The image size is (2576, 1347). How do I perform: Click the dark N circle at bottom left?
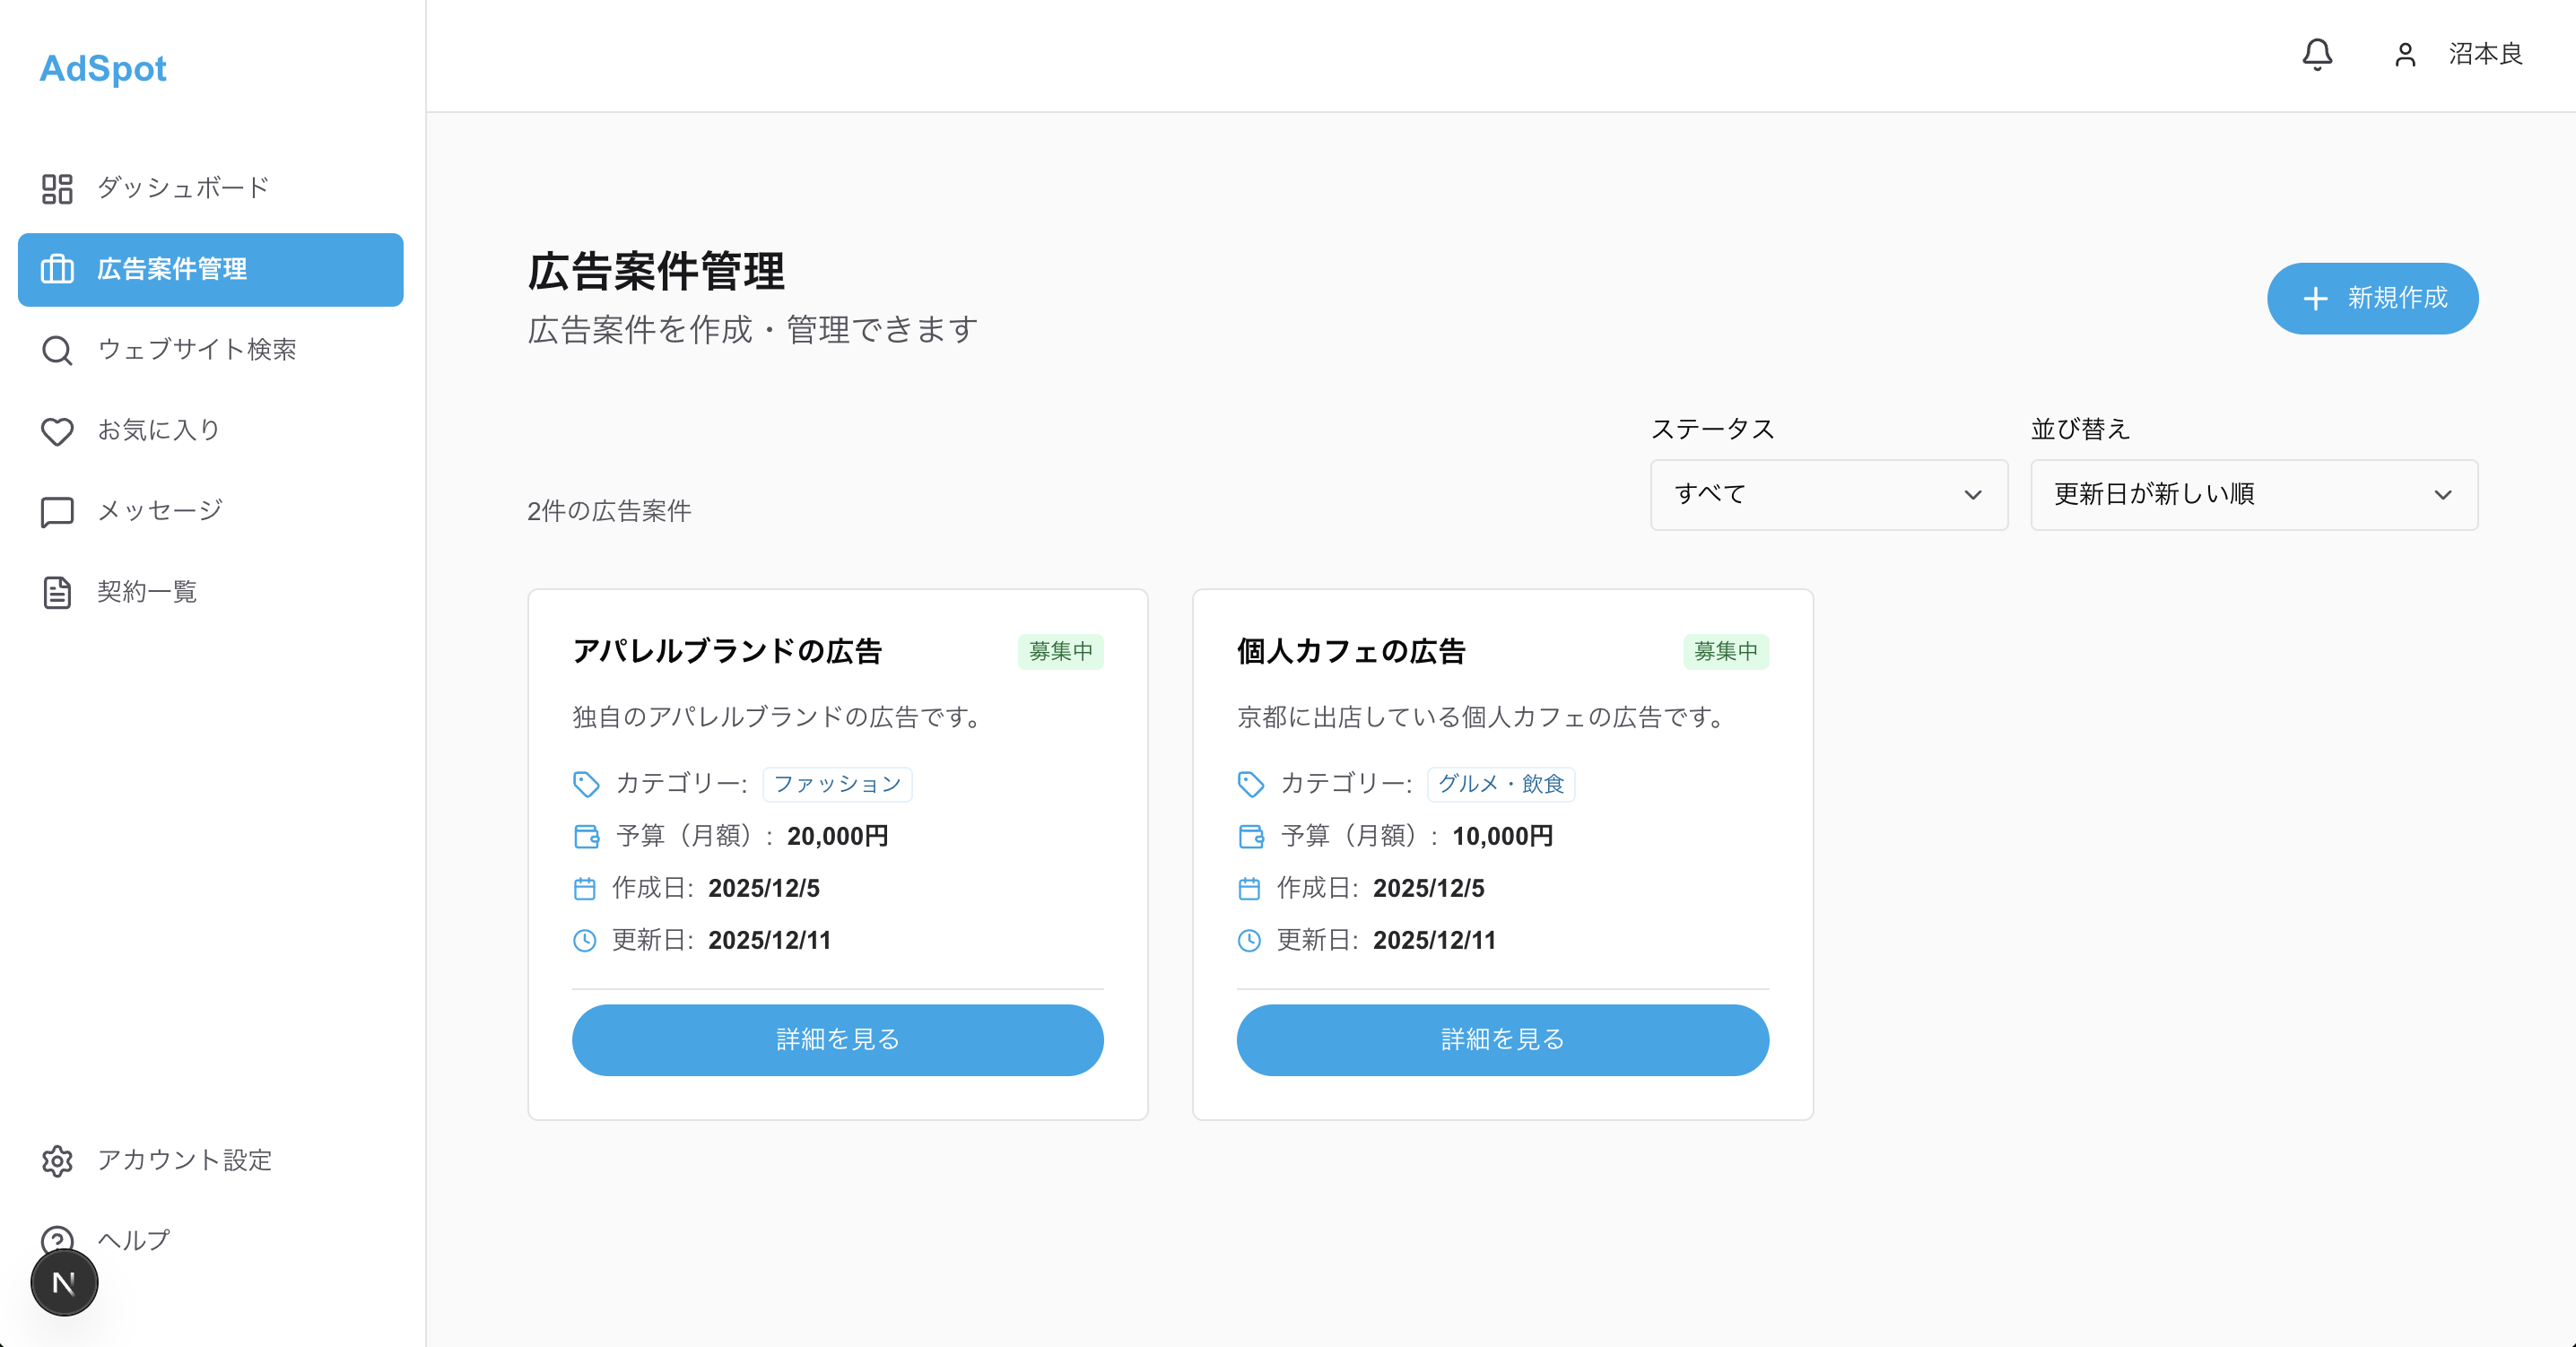(x=63, y=1281)
